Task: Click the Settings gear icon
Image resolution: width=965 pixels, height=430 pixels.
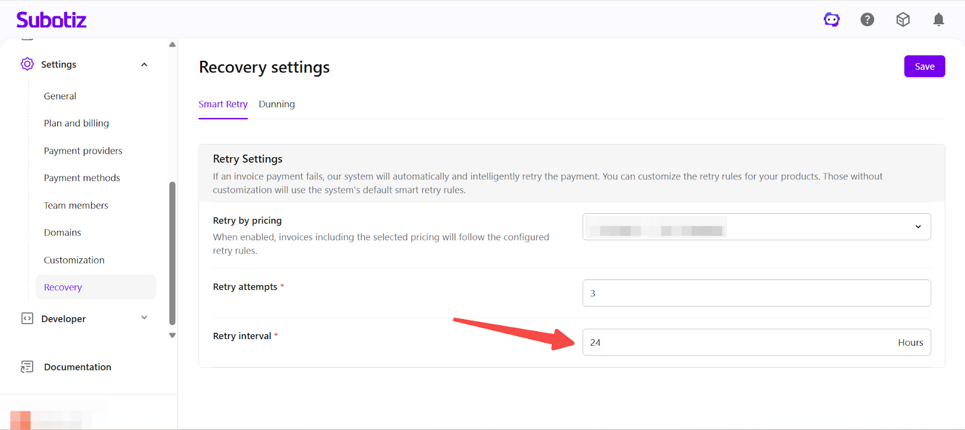Action: tap(27, 64)
